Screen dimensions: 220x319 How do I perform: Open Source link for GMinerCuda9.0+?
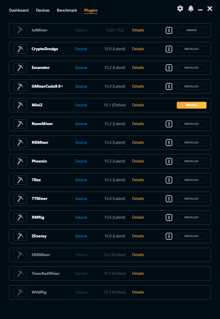click(x=81, y=86)
